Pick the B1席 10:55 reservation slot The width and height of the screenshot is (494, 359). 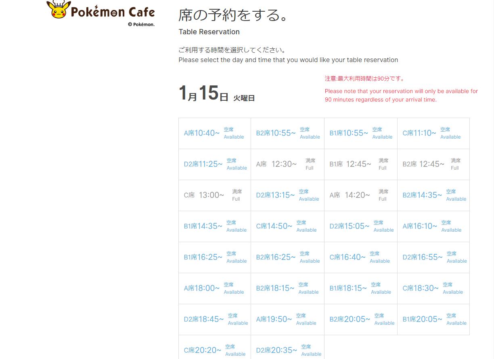360,133
